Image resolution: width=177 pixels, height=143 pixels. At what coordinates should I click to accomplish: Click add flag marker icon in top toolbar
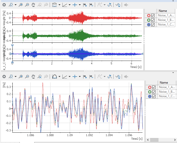pyautogui.click(x=85, y=5)
